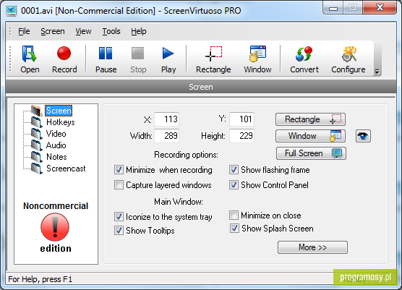Select the Rectangle capture tool in toolbar

[x=213, y=59]
